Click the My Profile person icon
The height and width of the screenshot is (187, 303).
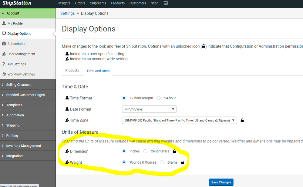[x=4, y=23]
